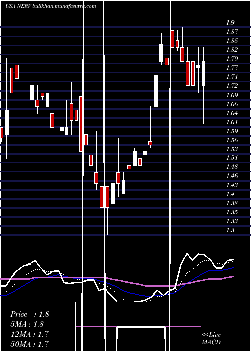Image resolution: width=251 pixels, height=352 pixels.
Task: Click the 1.64 price level label
Action: tap(232, 113)
